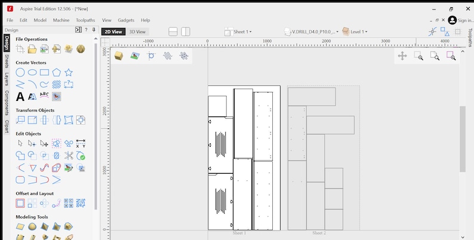
Task: Open the Machine menu
Action: coord(61,20)
